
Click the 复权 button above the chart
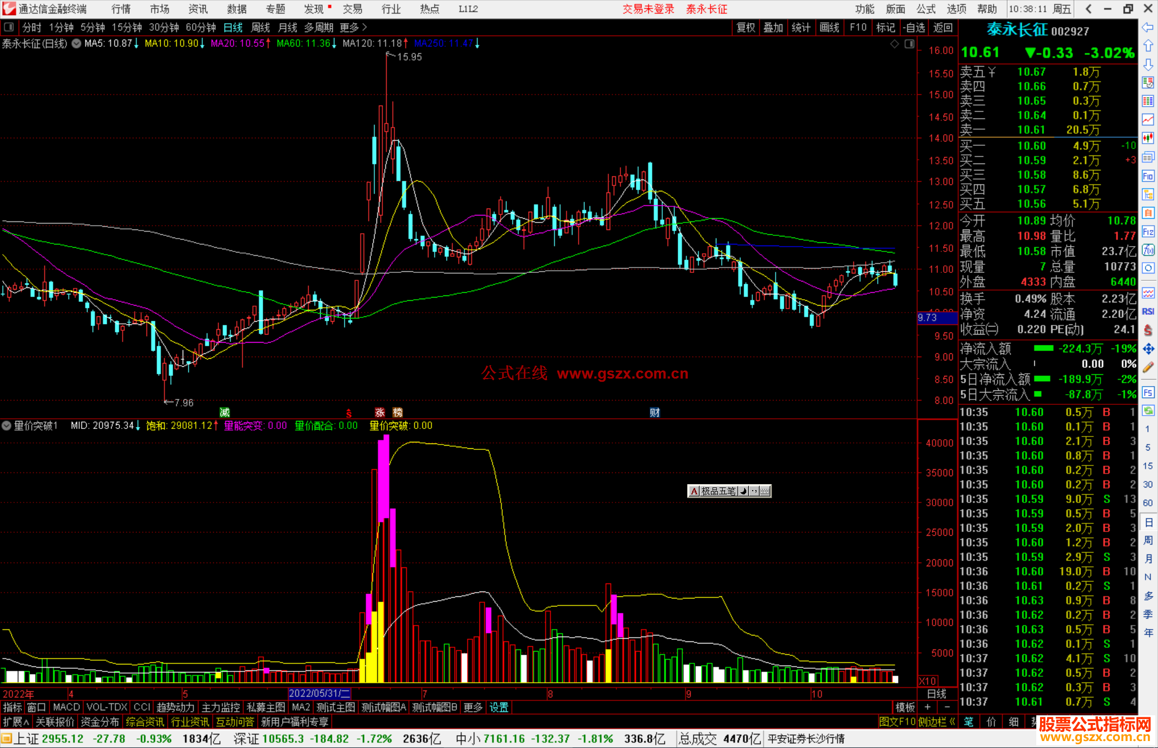746,27
